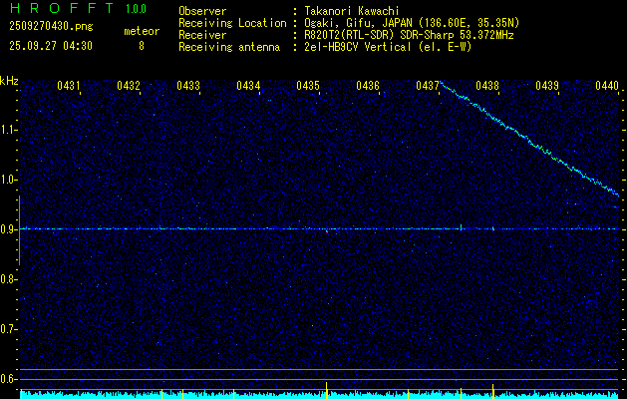Select the 0439 time axis label
627x399 pixels.
(547, 85)
